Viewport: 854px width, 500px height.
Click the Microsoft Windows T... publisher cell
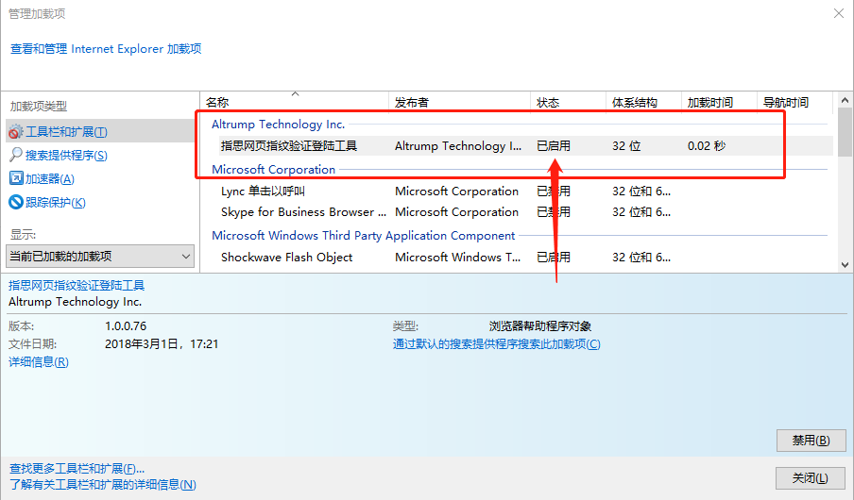tap(457, 257)
